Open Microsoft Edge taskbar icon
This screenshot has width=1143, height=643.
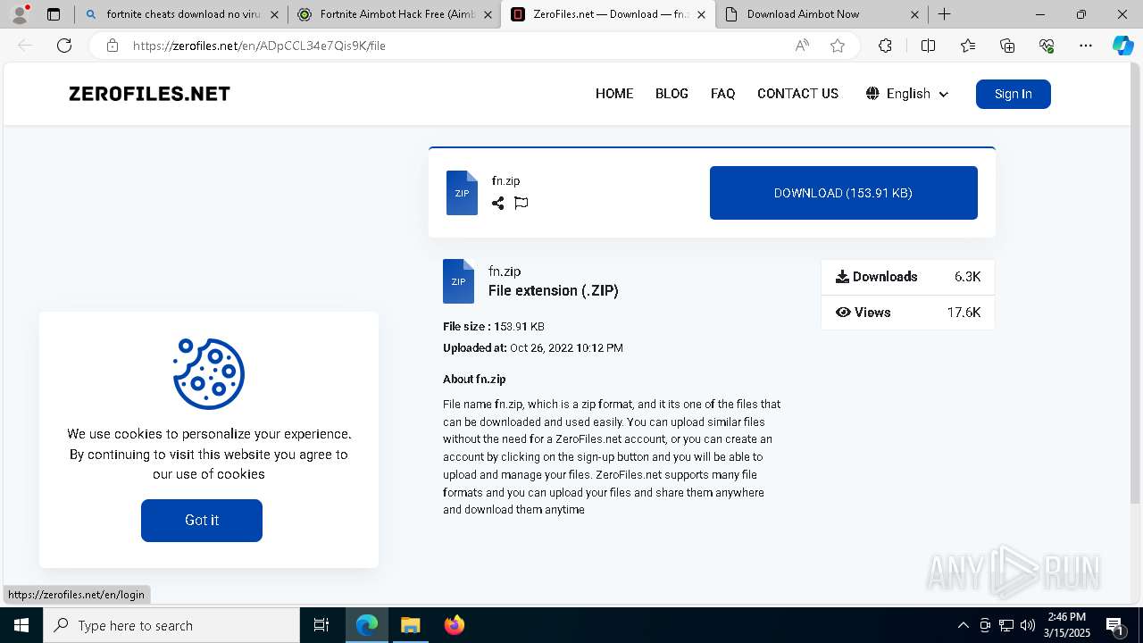click(367, 625)
